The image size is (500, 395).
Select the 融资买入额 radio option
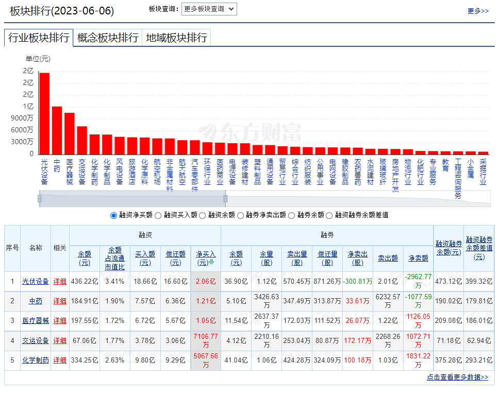tap(158, 215)
